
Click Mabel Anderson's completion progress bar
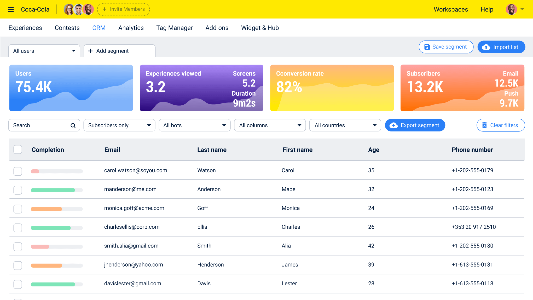(56, 190)
